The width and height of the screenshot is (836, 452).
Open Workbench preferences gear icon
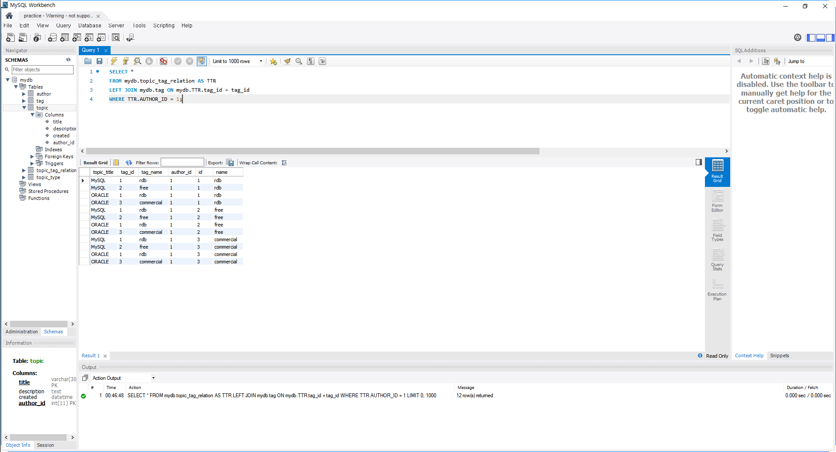click(798, 38)
